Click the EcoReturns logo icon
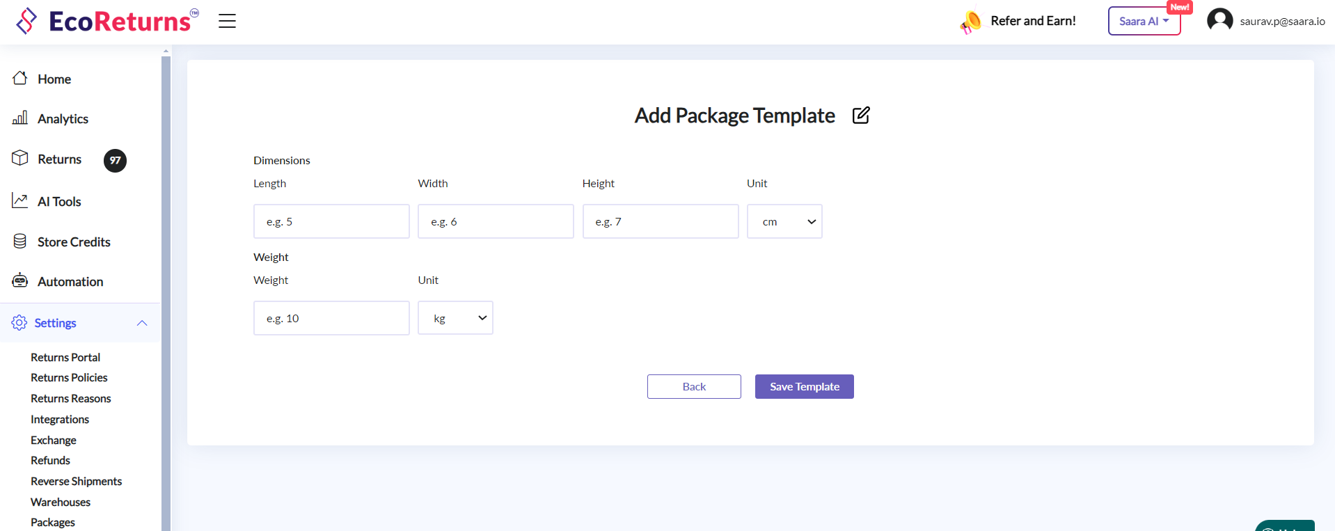 [26, 21]
